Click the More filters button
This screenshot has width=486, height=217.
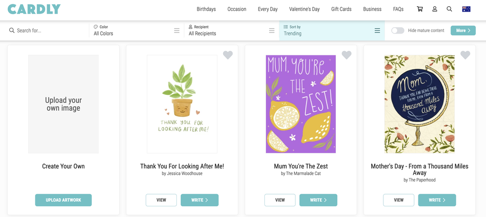point(463,30)
